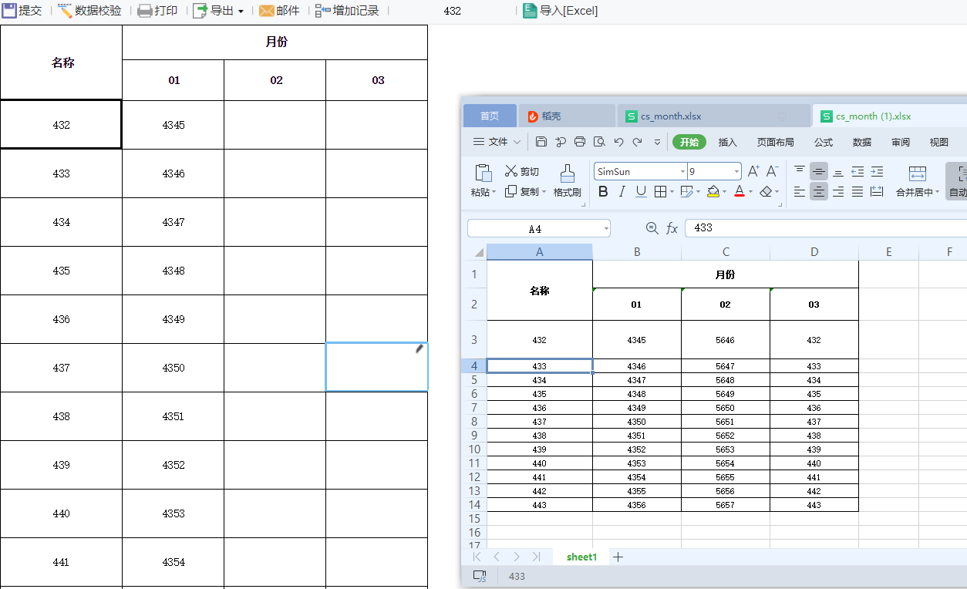Toggle underline formatting

pyautogui.click(x=641, y=191)
